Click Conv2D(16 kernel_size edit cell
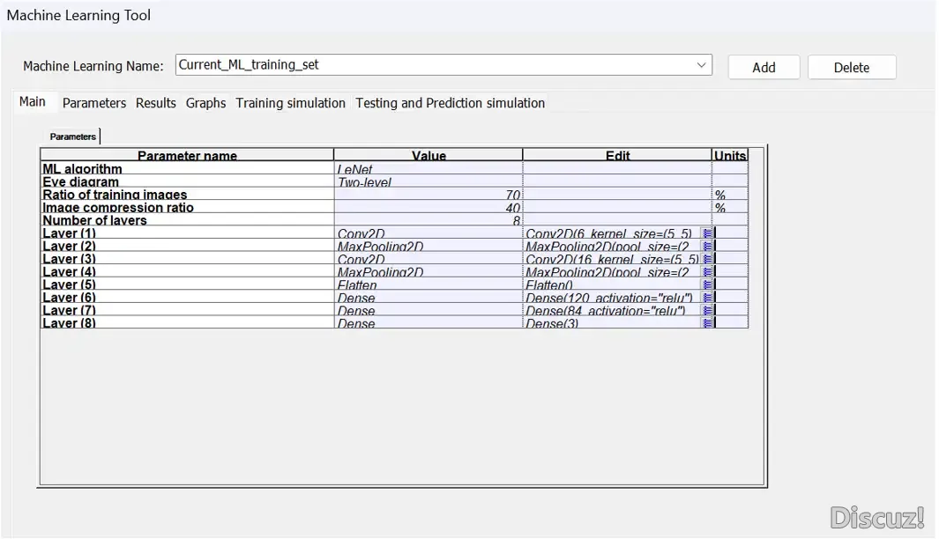 pos(612,258)
